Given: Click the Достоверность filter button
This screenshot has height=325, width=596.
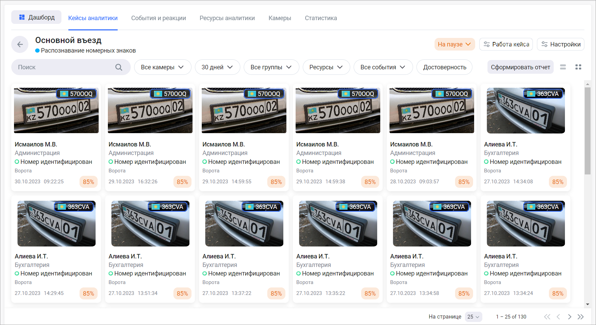Looking at the screenshot, I should [444, 67].
